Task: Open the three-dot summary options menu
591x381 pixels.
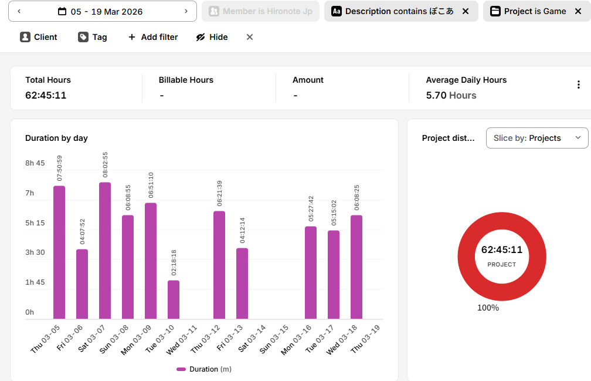Action: point(579,85)
